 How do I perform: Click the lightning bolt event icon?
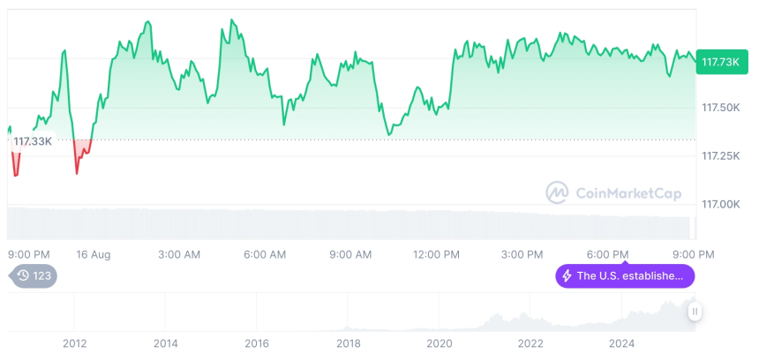[566, 275]
